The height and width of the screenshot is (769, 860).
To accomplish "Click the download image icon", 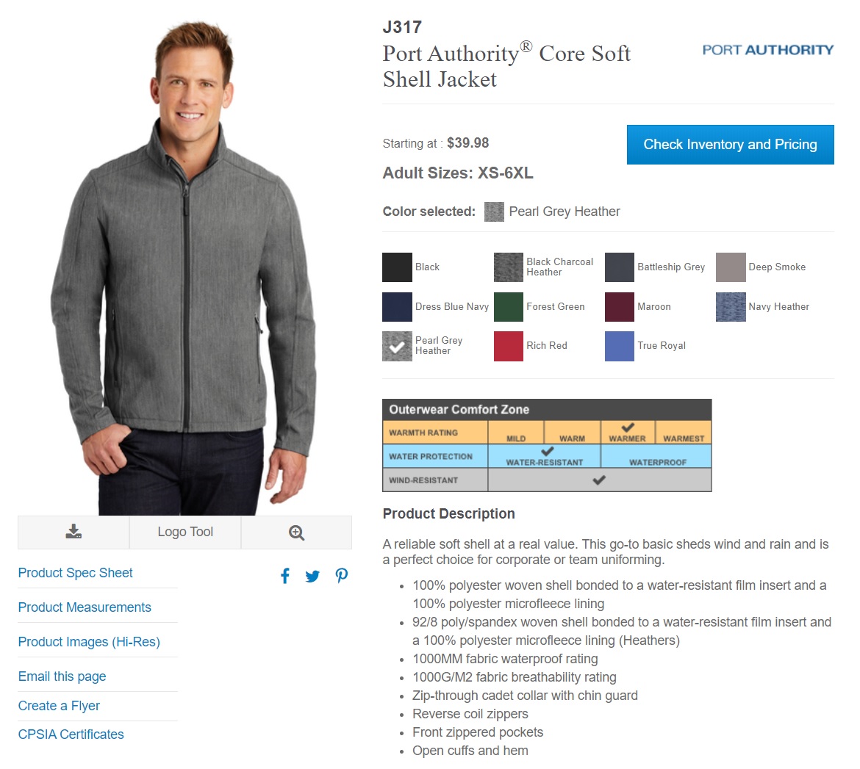I will [74, 532].
